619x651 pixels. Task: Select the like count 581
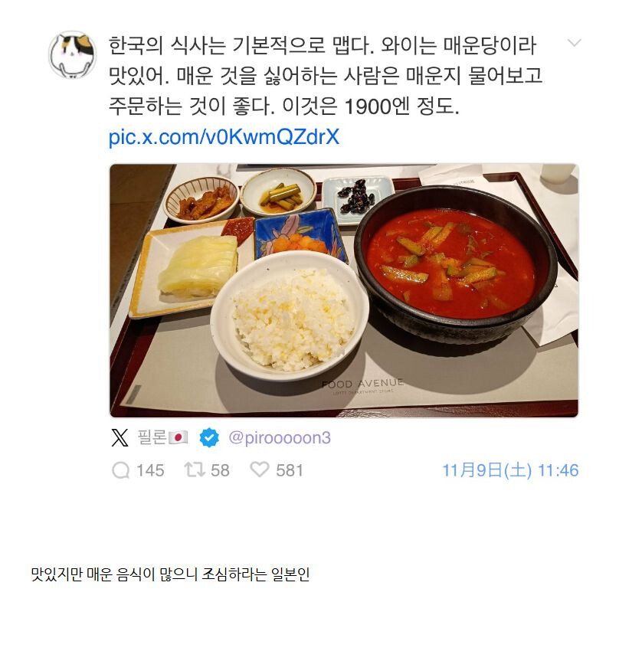[290, 470]
